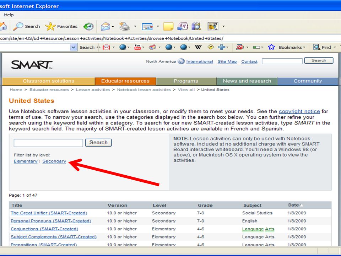Filter list by Elementary level
The height and width of the screenshot is (256, 341).
(x=26, y=161)
